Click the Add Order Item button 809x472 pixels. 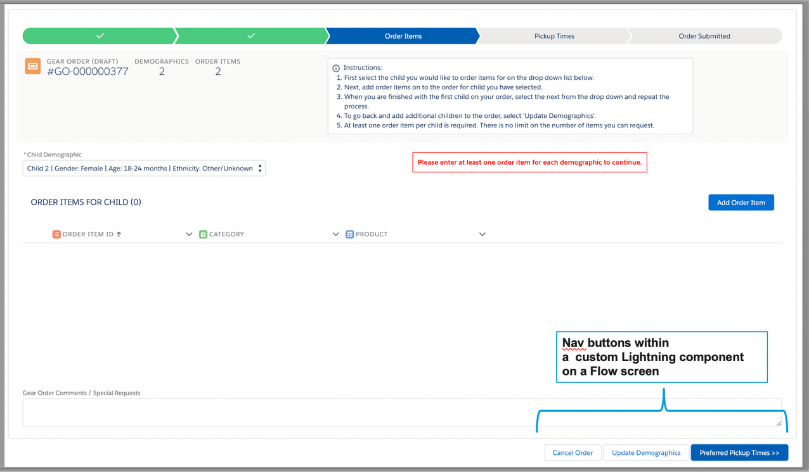point(741,202)
